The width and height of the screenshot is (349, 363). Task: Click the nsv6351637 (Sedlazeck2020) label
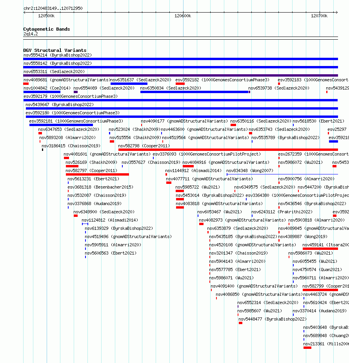(141, 80)
